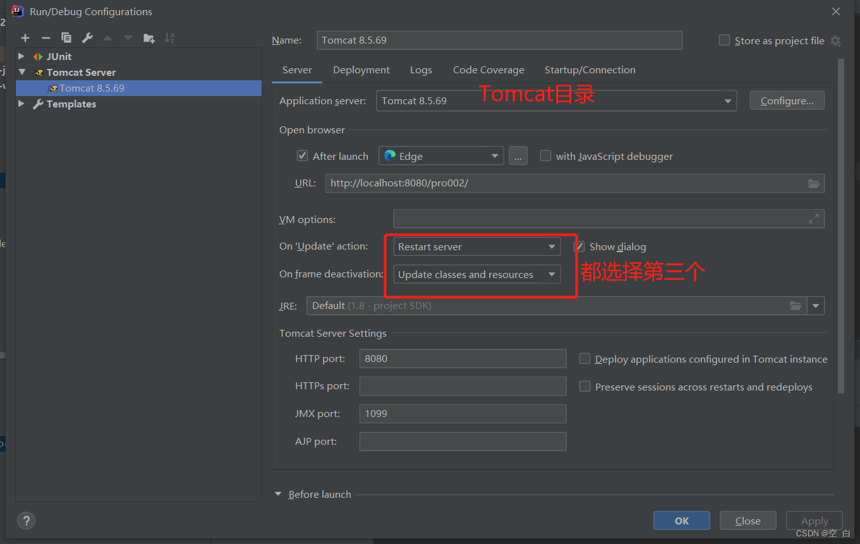The height and width of the screenshot is (544, 860).
Task: Enable Preserve sessions across restarts
Action: point(584,386)
